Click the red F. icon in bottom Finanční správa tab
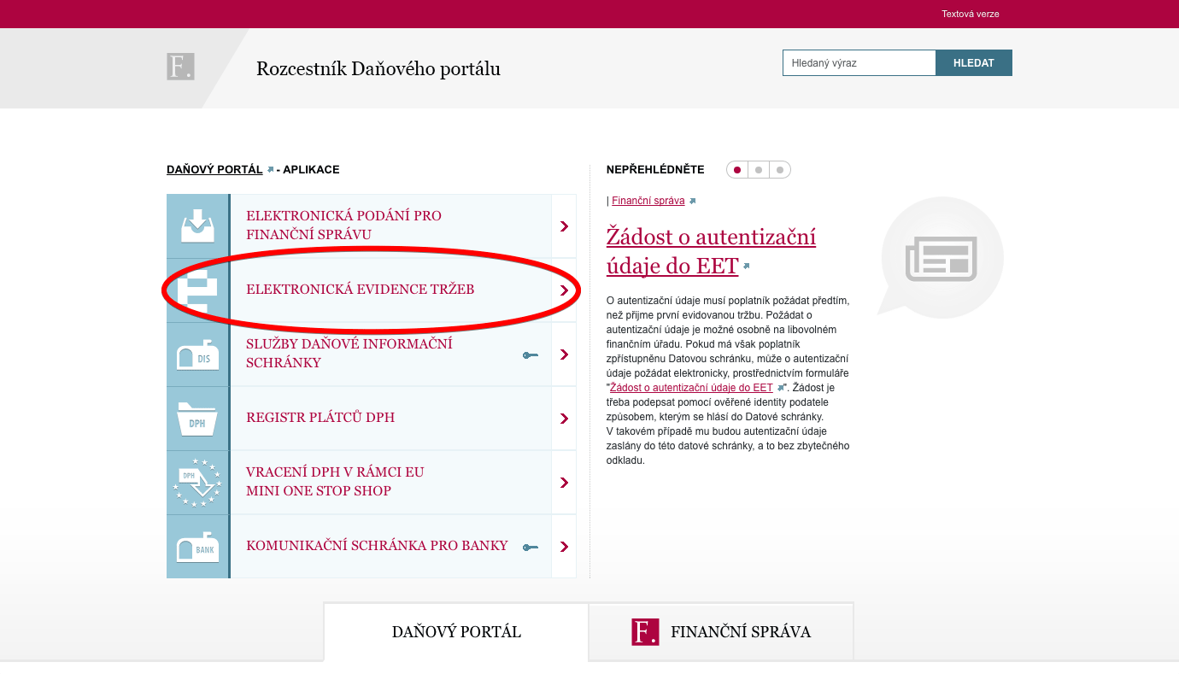1179x674 pixels. 645,632
